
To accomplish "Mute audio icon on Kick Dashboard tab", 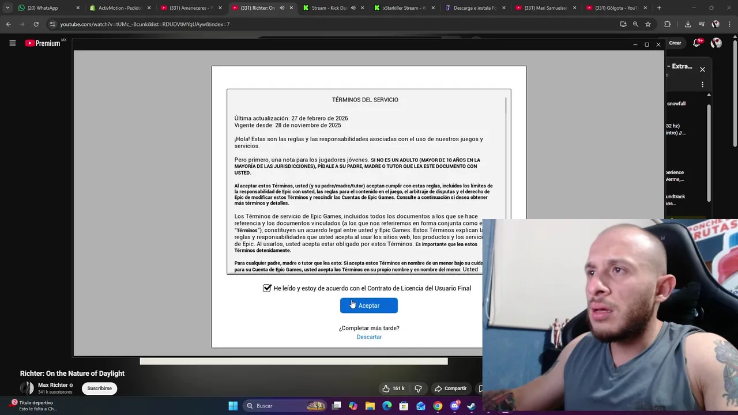I will pyautogui.click(x=353, y=8).
